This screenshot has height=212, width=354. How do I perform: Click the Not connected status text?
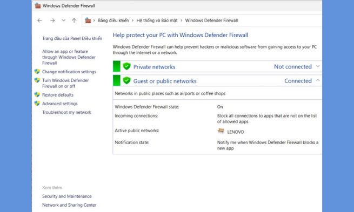[x=293, y=67]
